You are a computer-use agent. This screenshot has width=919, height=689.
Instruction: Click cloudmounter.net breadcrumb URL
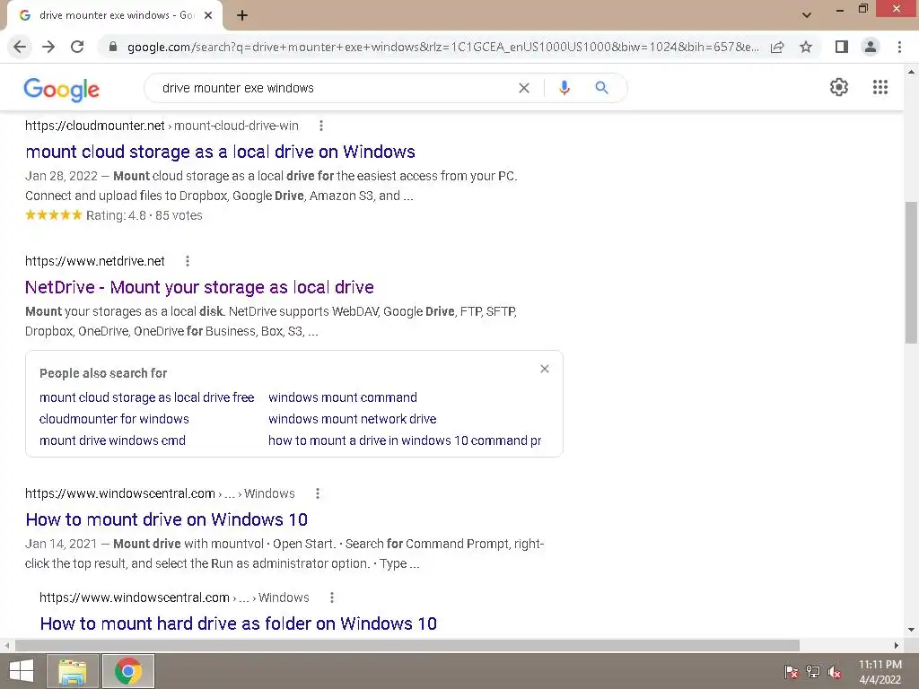pyautogui.click(x=162, y=126)
